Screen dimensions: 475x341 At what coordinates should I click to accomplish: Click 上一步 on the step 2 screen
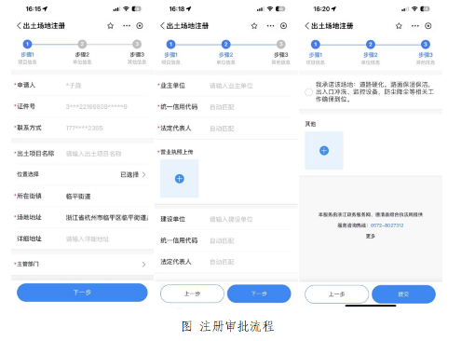pos(192,293)
